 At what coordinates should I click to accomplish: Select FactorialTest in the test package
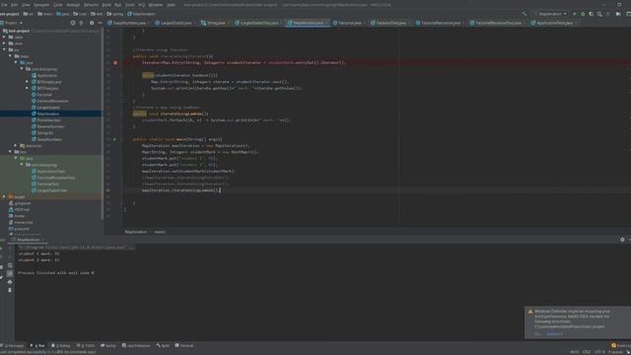[47, 184]
